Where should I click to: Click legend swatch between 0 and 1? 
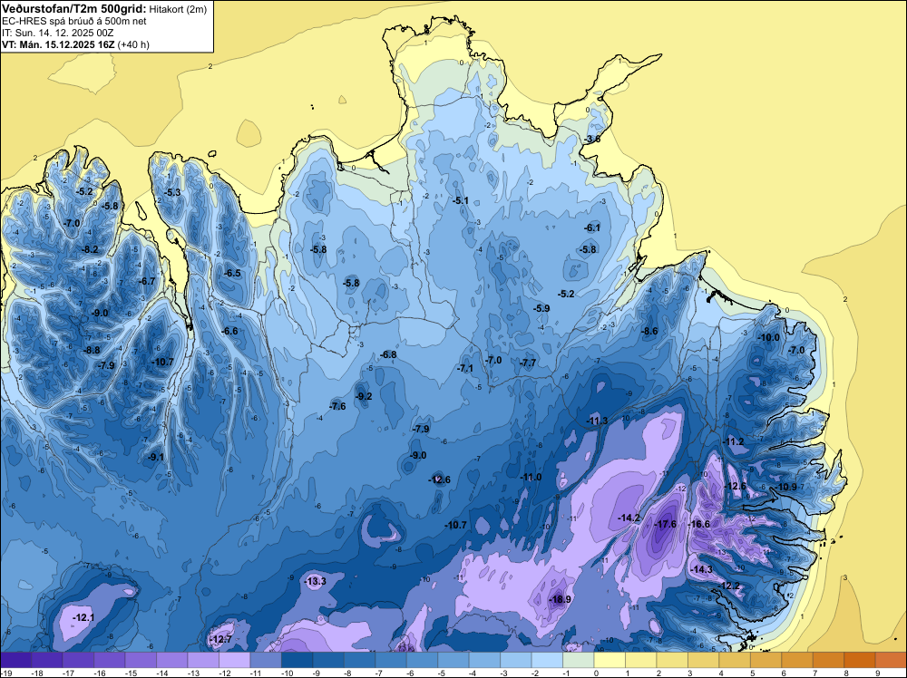pyautogui.click(x=610, y=660)
